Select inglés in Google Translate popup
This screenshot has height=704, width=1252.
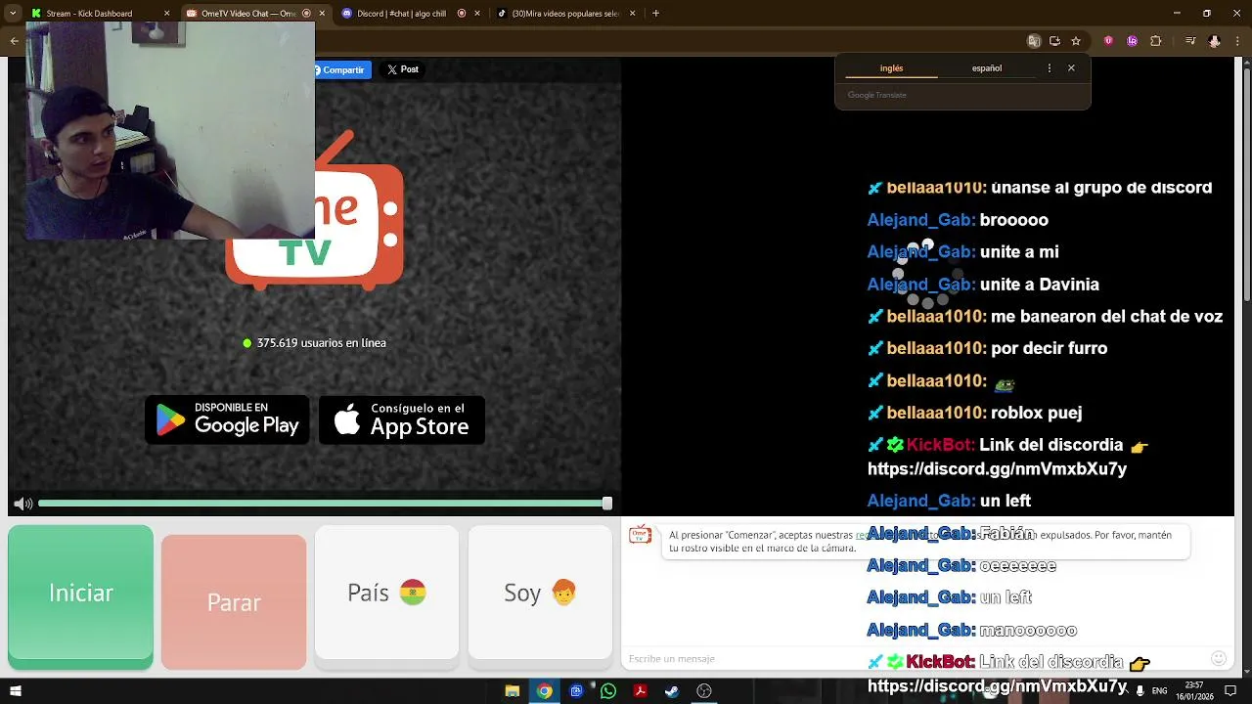pyautogui.click(x=891, y=68)
